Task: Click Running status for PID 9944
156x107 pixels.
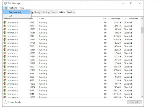Action: (x=43, y=94)
